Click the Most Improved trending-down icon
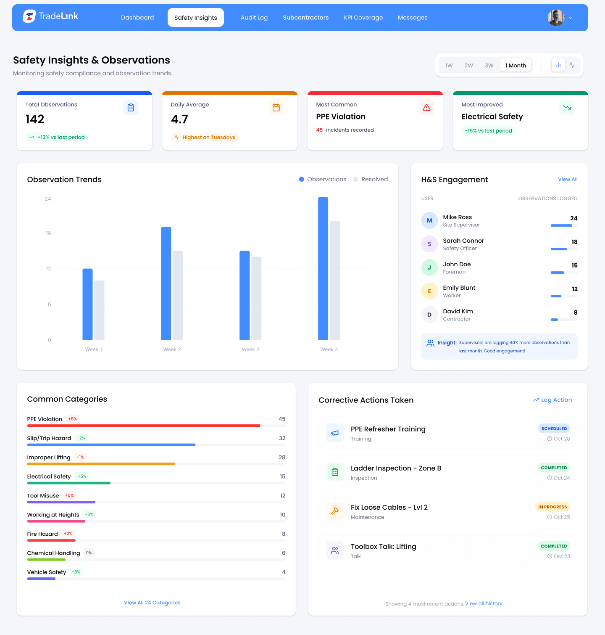Image resolution: width=605 pixels, height=635 pixels. (x=567, y=108)
